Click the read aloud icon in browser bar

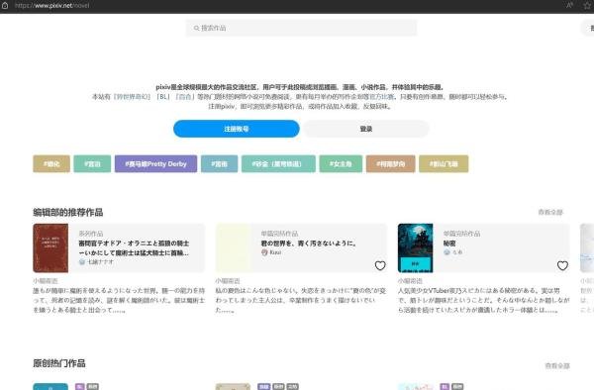[569, 5]
